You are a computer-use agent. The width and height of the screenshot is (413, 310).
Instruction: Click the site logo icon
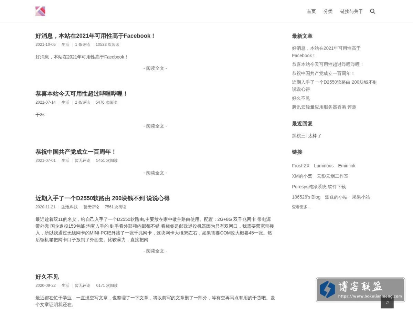coord(40,11)
